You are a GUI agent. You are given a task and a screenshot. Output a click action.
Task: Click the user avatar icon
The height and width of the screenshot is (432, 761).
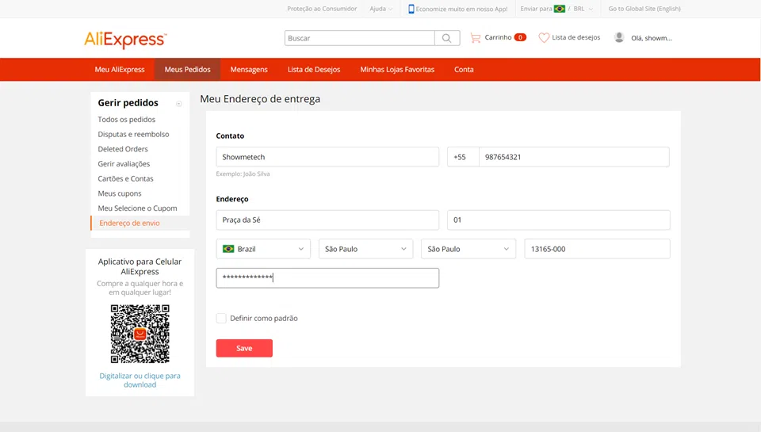[619, 37]
